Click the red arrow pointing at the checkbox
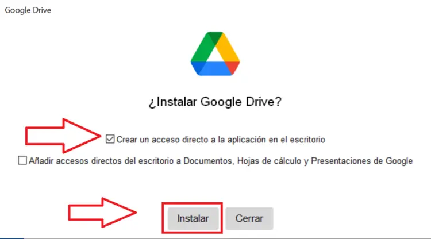Screen dimensions: 431x239 coord(63,136)
